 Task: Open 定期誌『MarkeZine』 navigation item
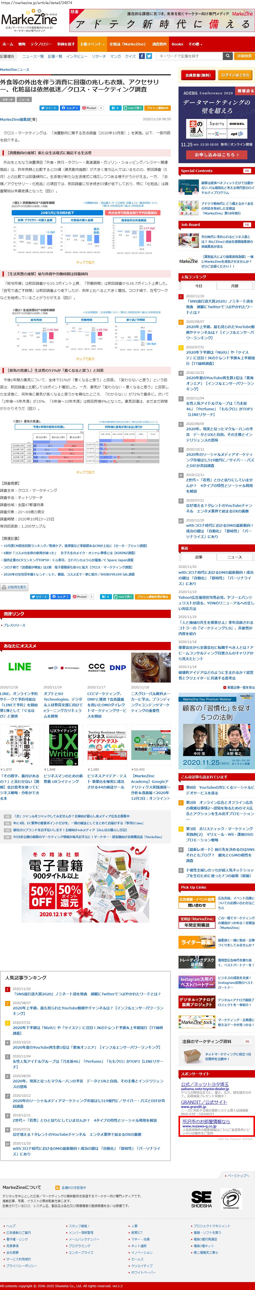point(127,44)
